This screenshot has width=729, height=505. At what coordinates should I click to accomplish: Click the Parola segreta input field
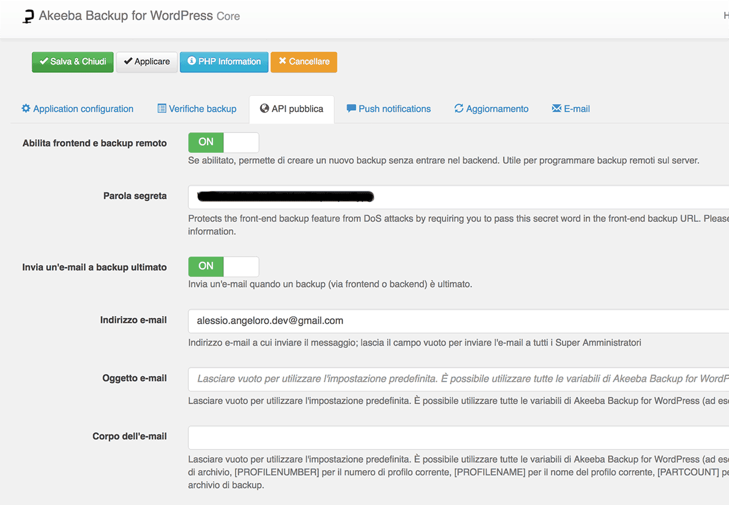point(458,197)
